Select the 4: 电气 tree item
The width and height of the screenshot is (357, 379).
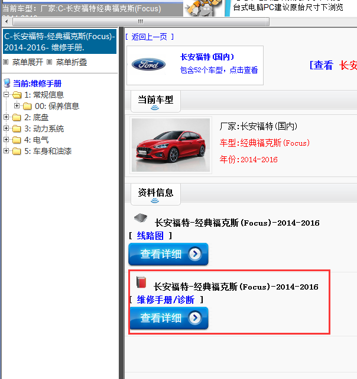point(37,140)
